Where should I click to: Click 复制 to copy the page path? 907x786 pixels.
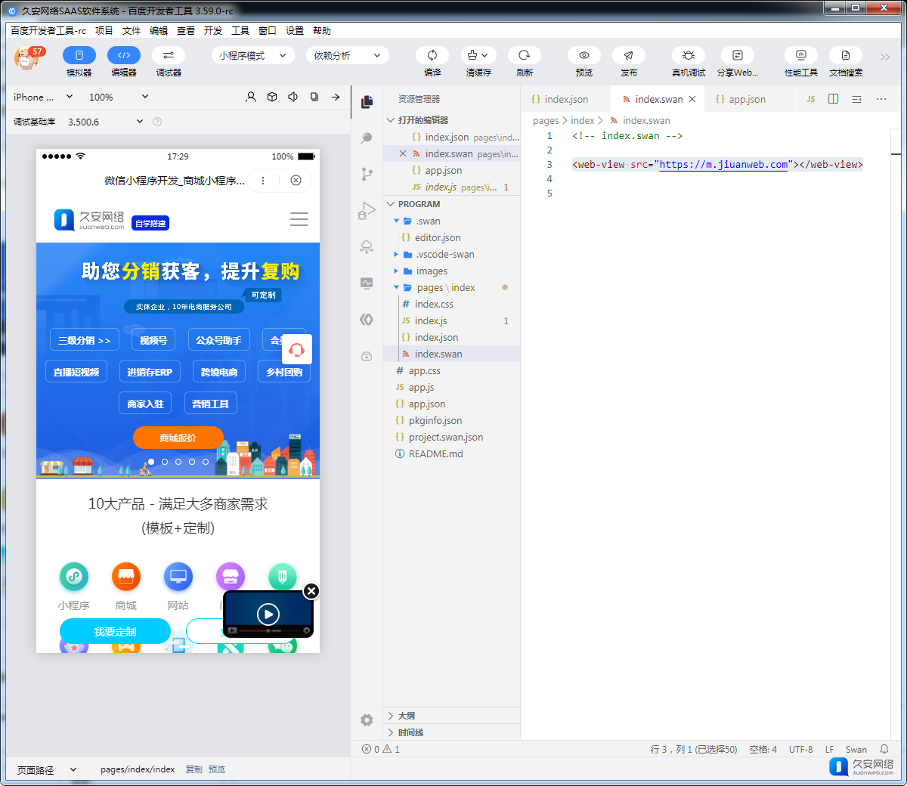pos(194,769)
